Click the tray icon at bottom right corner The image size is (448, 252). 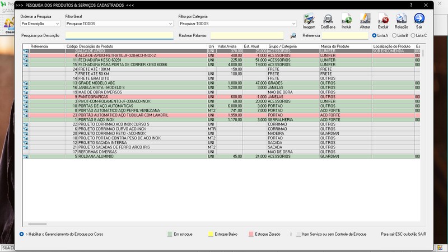tap(440, 248)
